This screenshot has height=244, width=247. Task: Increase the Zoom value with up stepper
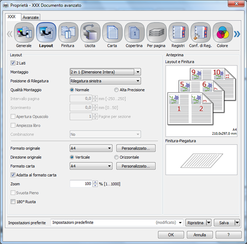pyautogui.click(x=95, y=182)
